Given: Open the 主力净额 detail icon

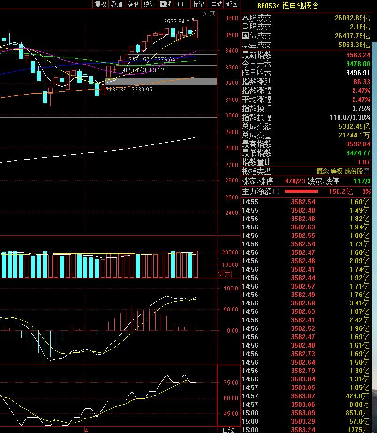Looking at the screenshot, I should pyautogui.click(x=276, y=191).
